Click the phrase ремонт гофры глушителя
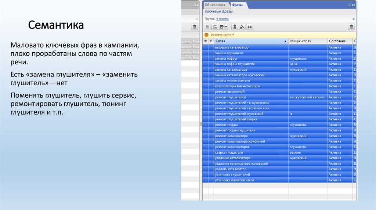The width and height of the screenshot is (376, 210). (235, 131)
